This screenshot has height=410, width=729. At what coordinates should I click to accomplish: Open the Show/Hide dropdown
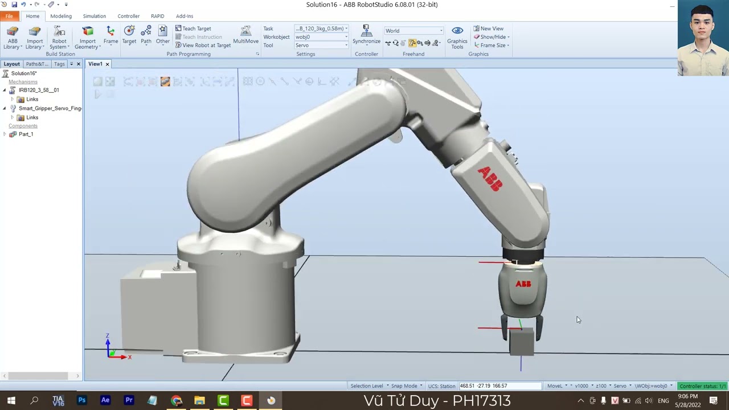point(492,37)
